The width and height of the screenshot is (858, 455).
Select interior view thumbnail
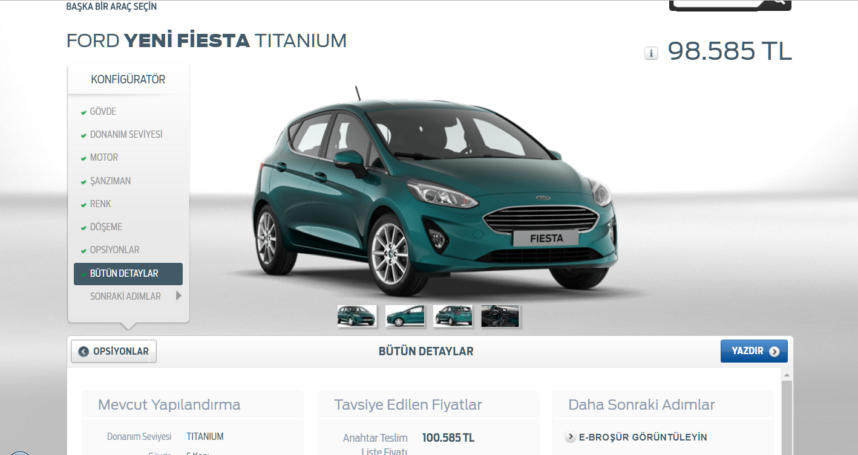pos(500,316)
